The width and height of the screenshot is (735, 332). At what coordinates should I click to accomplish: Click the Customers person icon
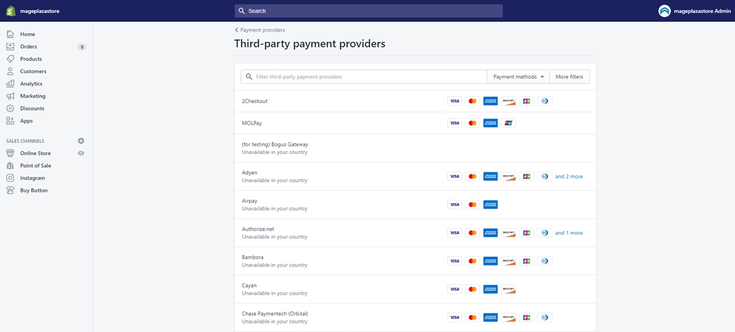click(x=10, y=72)
